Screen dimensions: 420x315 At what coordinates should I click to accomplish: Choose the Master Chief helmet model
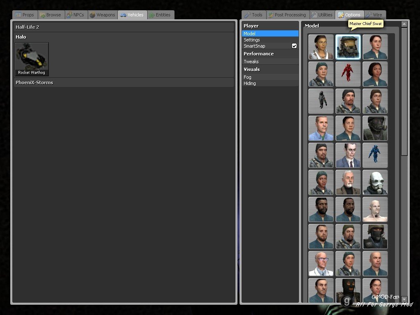(x=348, y=47)
